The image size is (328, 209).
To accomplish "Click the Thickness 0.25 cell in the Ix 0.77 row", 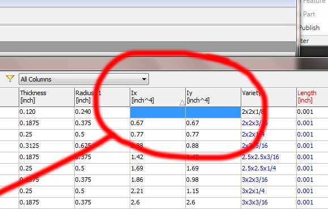I will coord(46,135).
